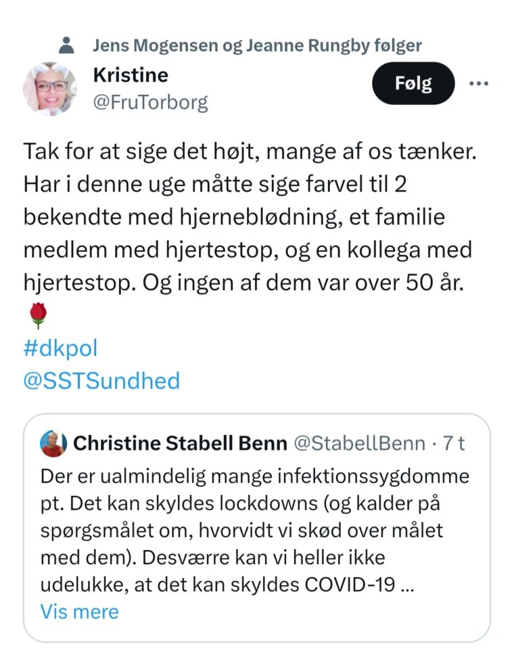The height and width of the screenshot is (648, 514).
Task: Open the @StabellBenn handle
Action: tap(359, 444)
